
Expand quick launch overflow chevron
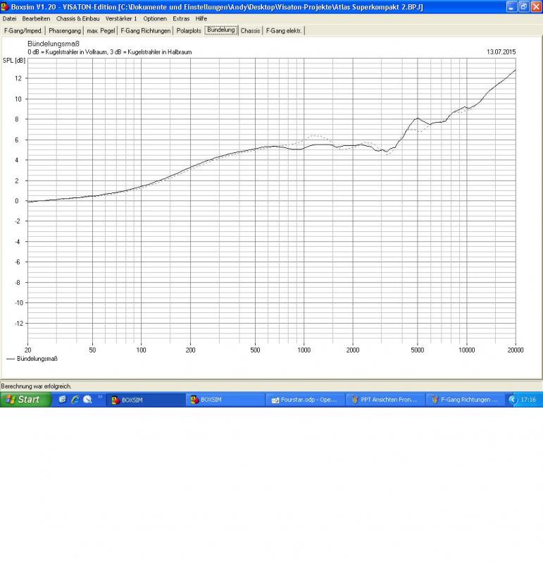coord(100,397)
